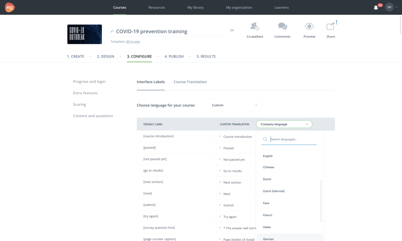Go to step 1. CREATE
Screen dimensions: 402x241
coord(75,56)
